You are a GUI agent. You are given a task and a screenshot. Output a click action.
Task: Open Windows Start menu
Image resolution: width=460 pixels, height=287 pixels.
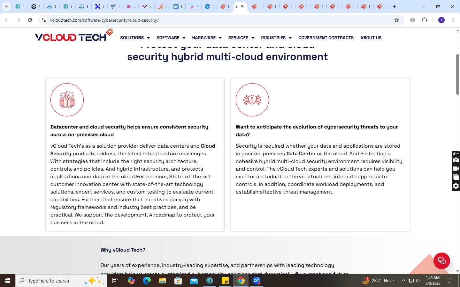(8, 281)
